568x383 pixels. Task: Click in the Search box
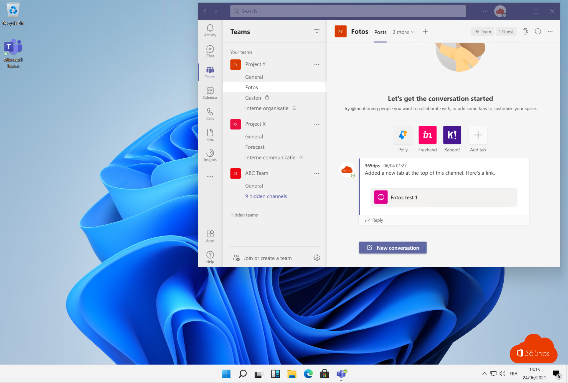pyautogui.click(x=348, y=11)
